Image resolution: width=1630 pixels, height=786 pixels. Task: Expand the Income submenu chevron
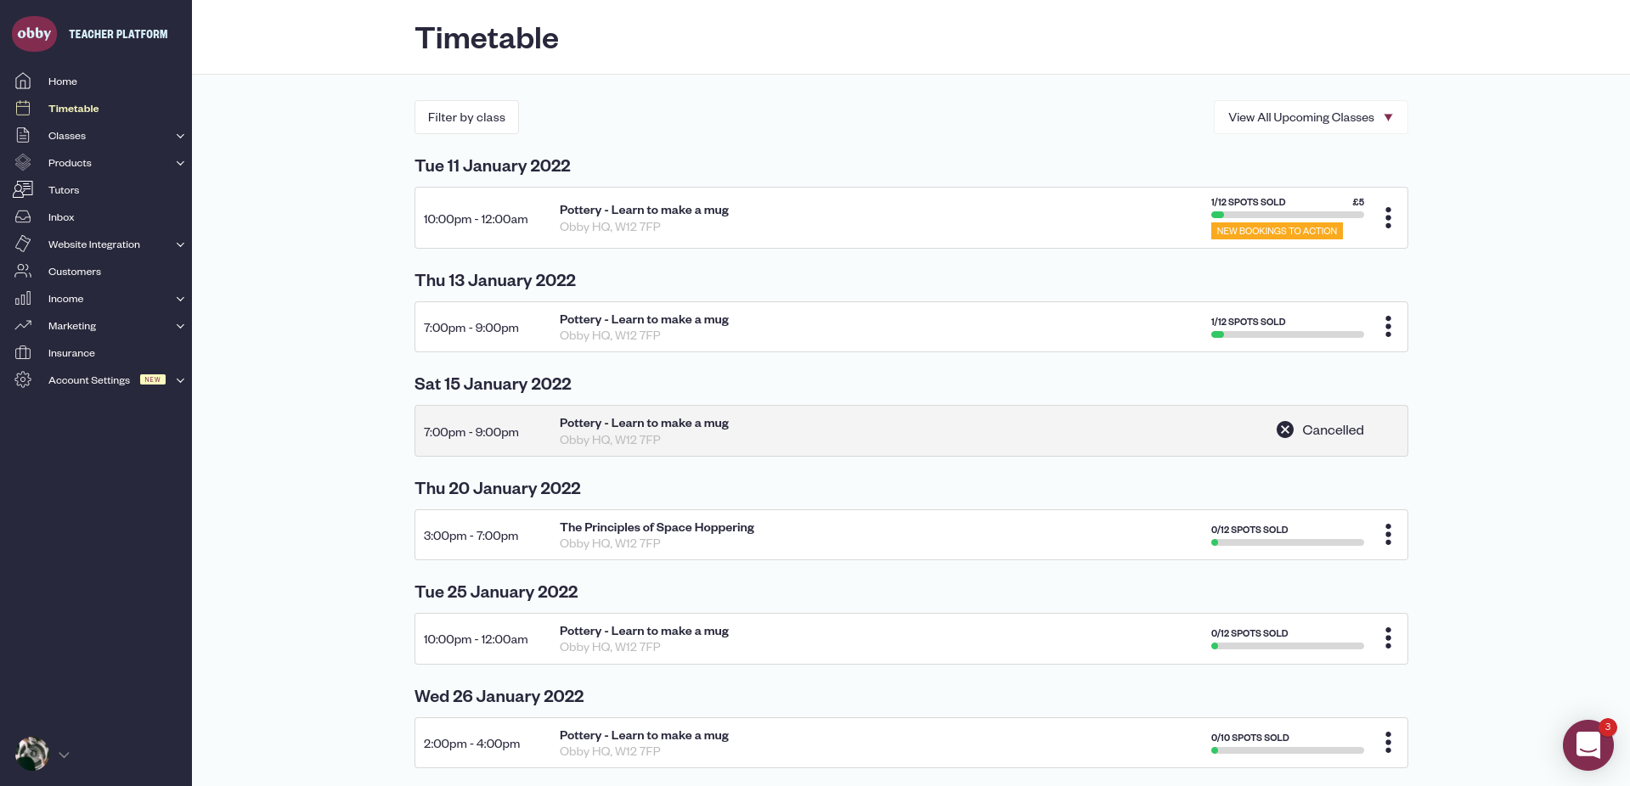180,299
